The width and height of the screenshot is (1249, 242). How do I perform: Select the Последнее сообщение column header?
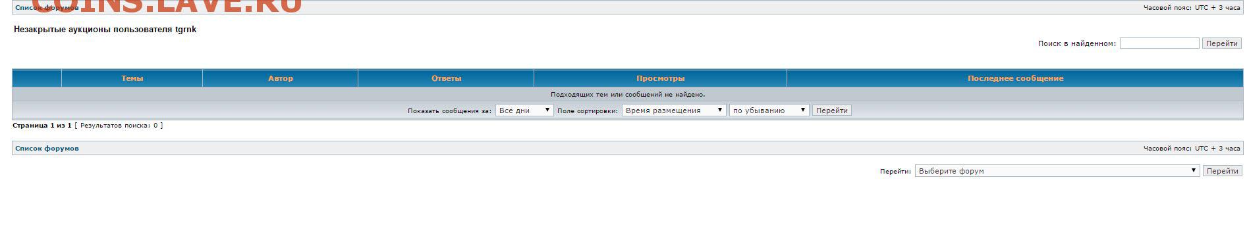pyautogui.click(x=1015, y=78)
